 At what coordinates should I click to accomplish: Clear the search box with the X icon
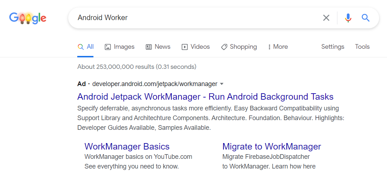coord(326,18)
